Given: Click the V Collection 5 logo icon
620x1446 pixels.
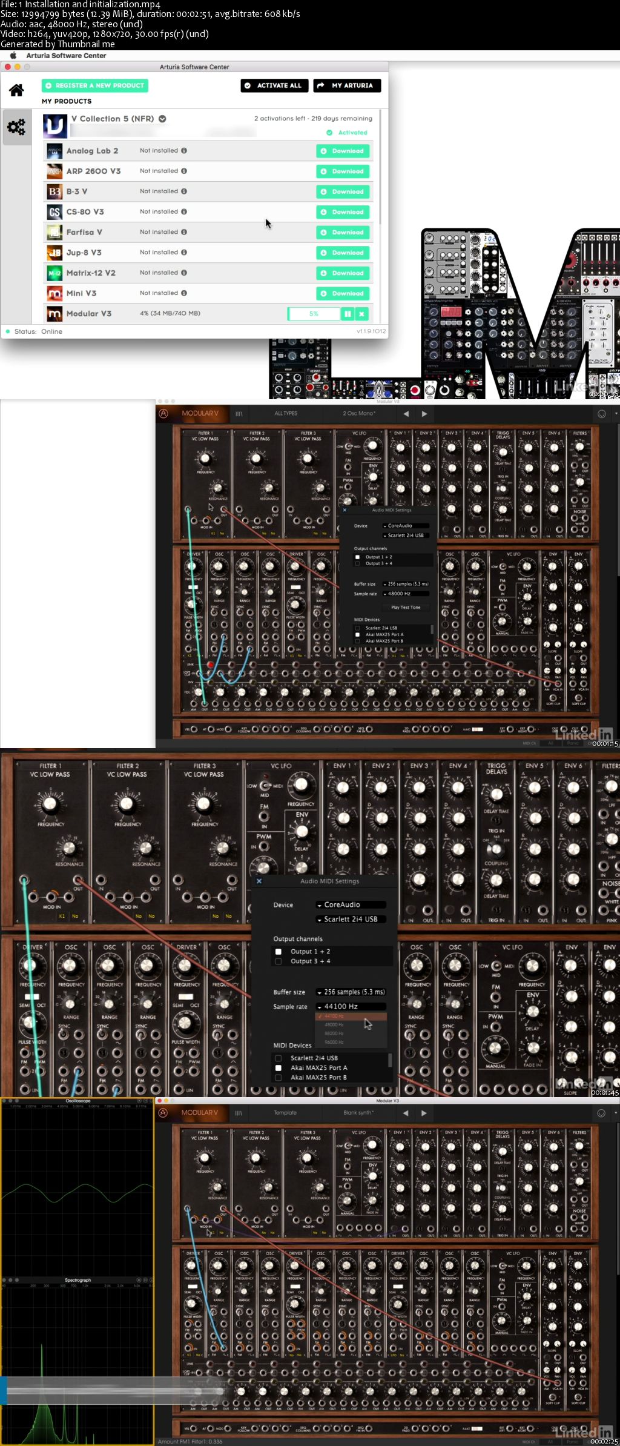Looking at the screenshot, I should tap(55, 126).
